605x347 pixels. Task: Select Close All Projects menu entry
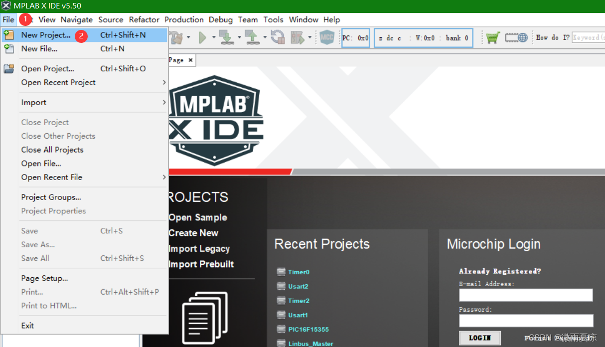point(84,150)
